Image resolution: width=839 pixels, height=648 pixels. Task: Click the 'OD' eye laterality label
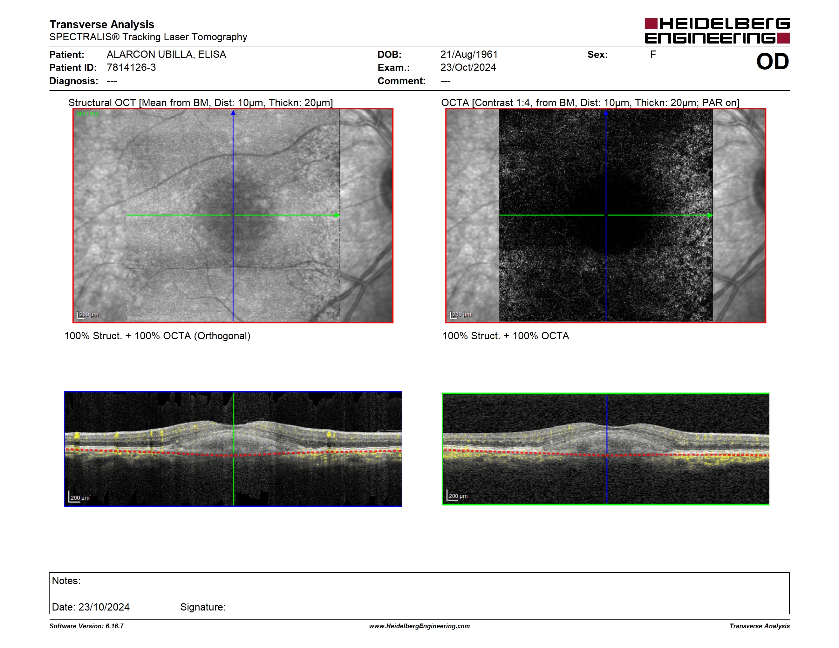[x=773, y=61]
